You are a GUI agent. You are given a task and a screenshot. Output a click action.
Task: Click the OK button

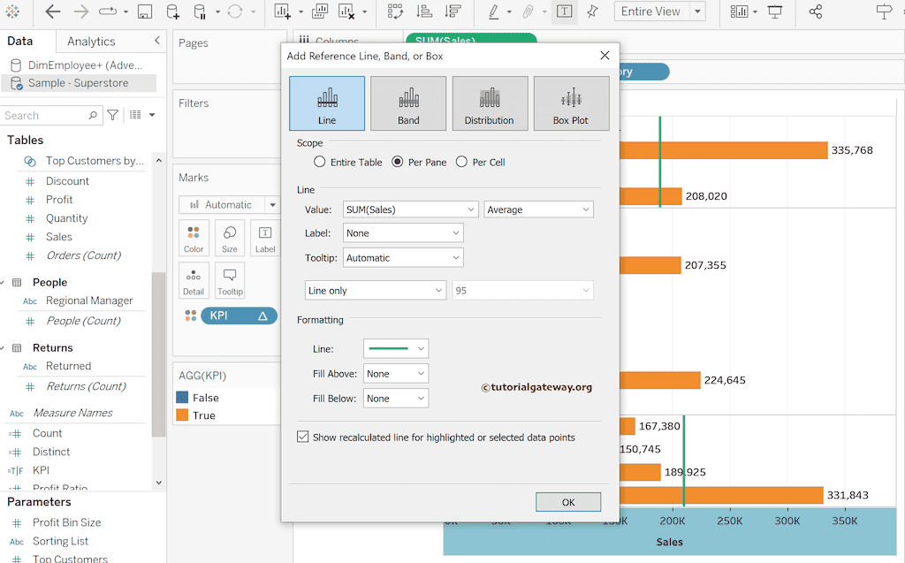click(568, 501)
